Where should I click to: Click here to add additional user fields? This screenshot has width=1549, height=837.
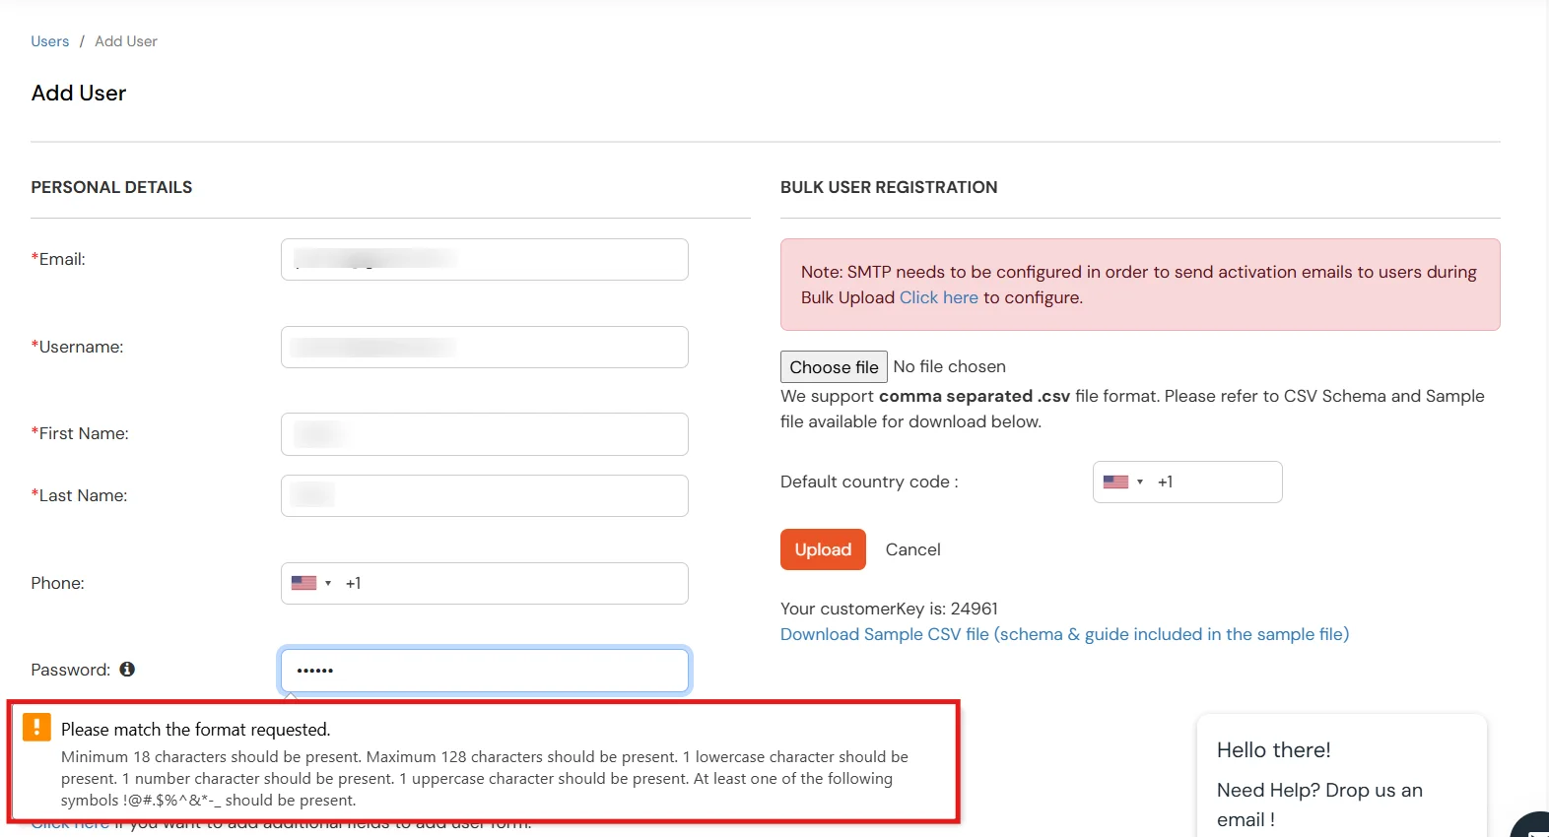69,821
